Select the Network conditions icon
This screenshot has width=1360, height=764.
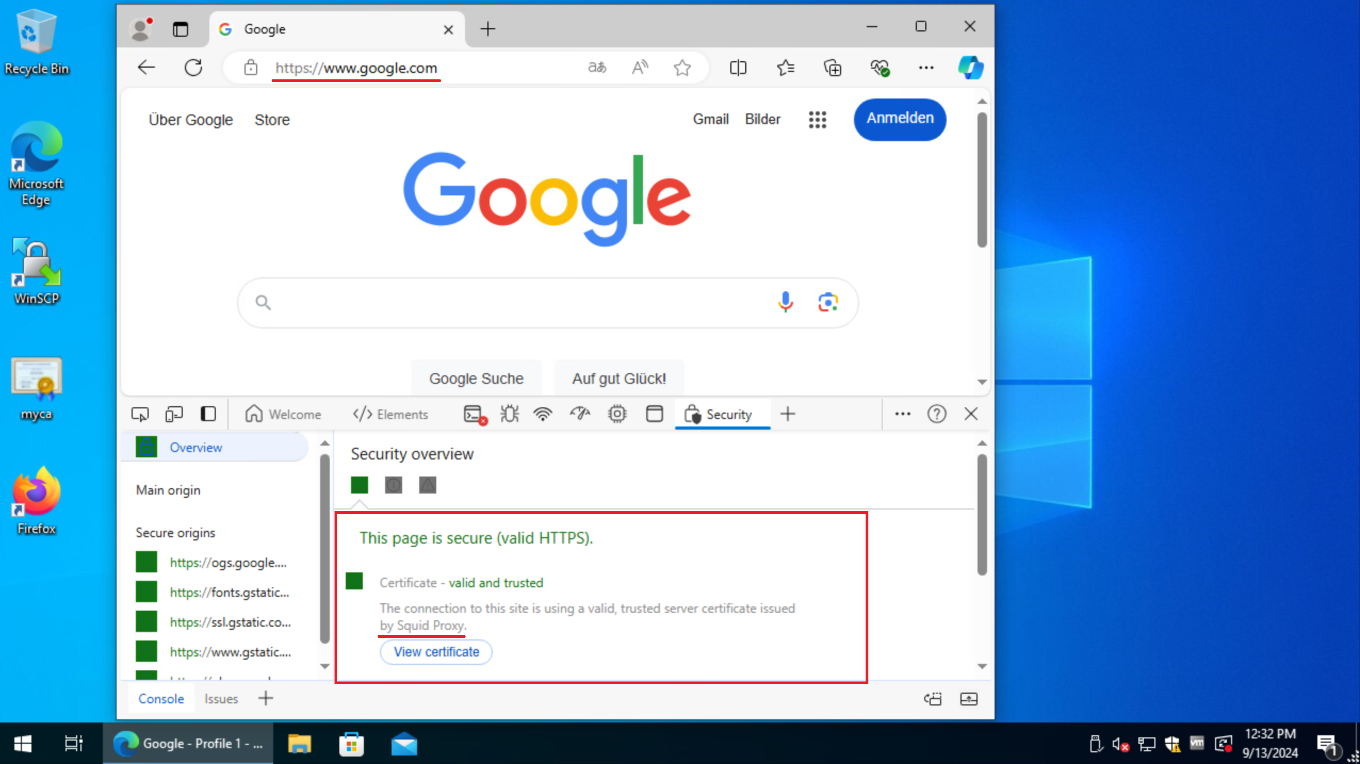click(543, 414)
